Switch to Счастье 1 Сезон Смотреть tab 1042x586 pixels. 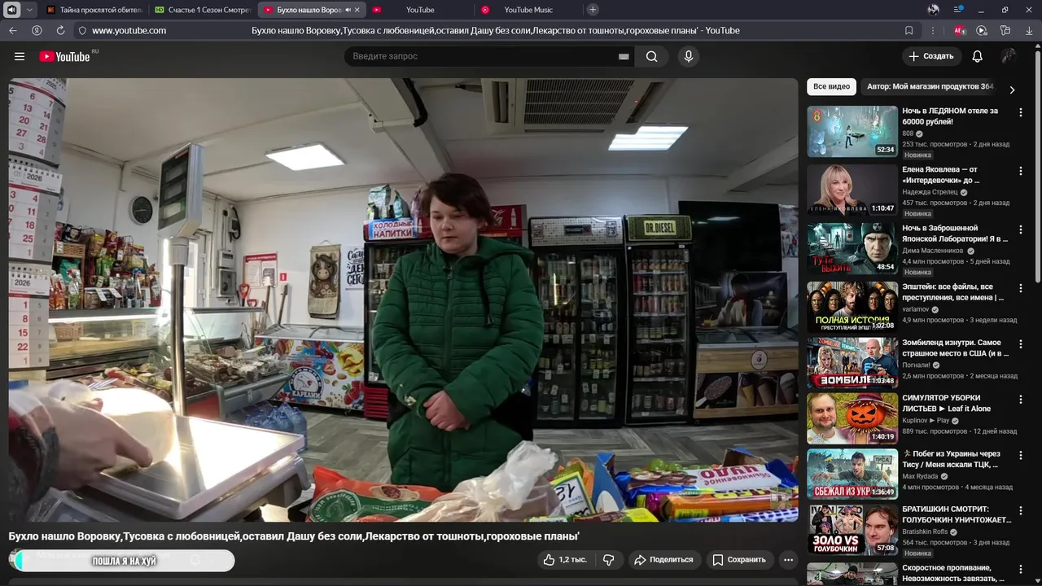(x=203, y=10)
